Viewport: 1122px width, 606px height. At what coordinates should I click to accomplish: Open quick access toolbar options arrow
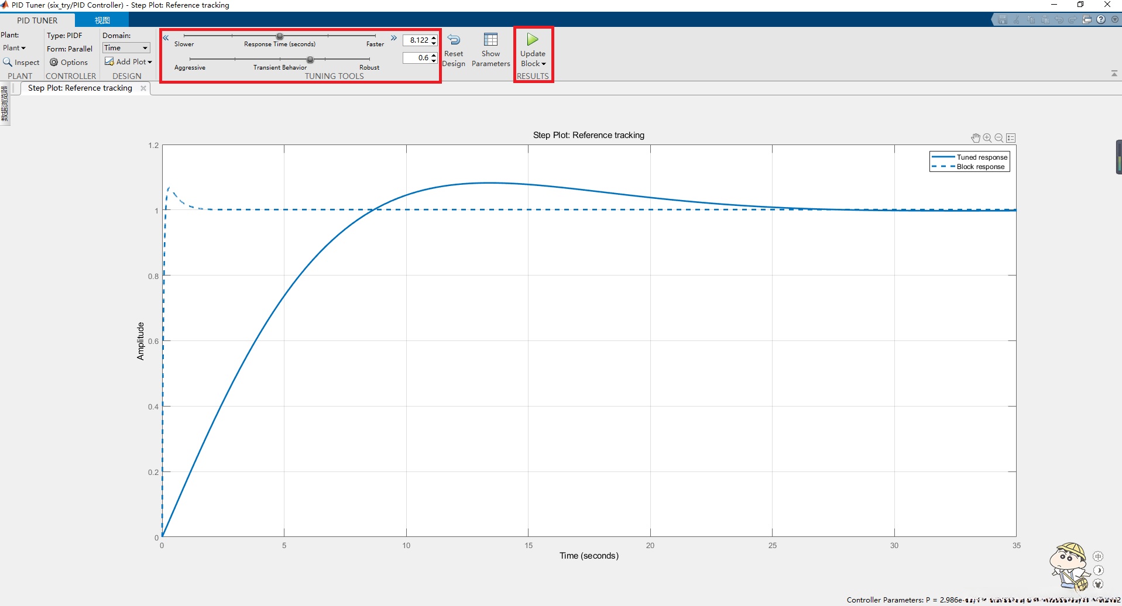point(1115,20)
